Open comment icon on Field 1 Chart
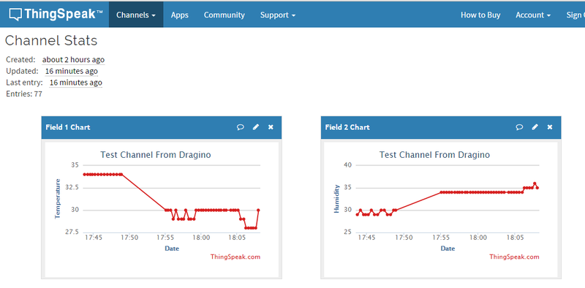Viewport: 585px width, 288px height. point(241,127)
